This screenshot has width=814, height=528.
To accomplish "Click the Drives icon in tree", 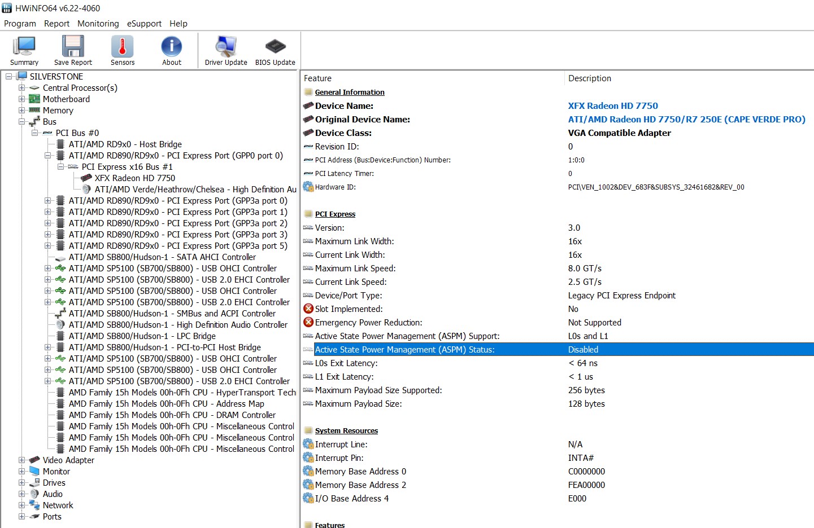I will (34, 482).
